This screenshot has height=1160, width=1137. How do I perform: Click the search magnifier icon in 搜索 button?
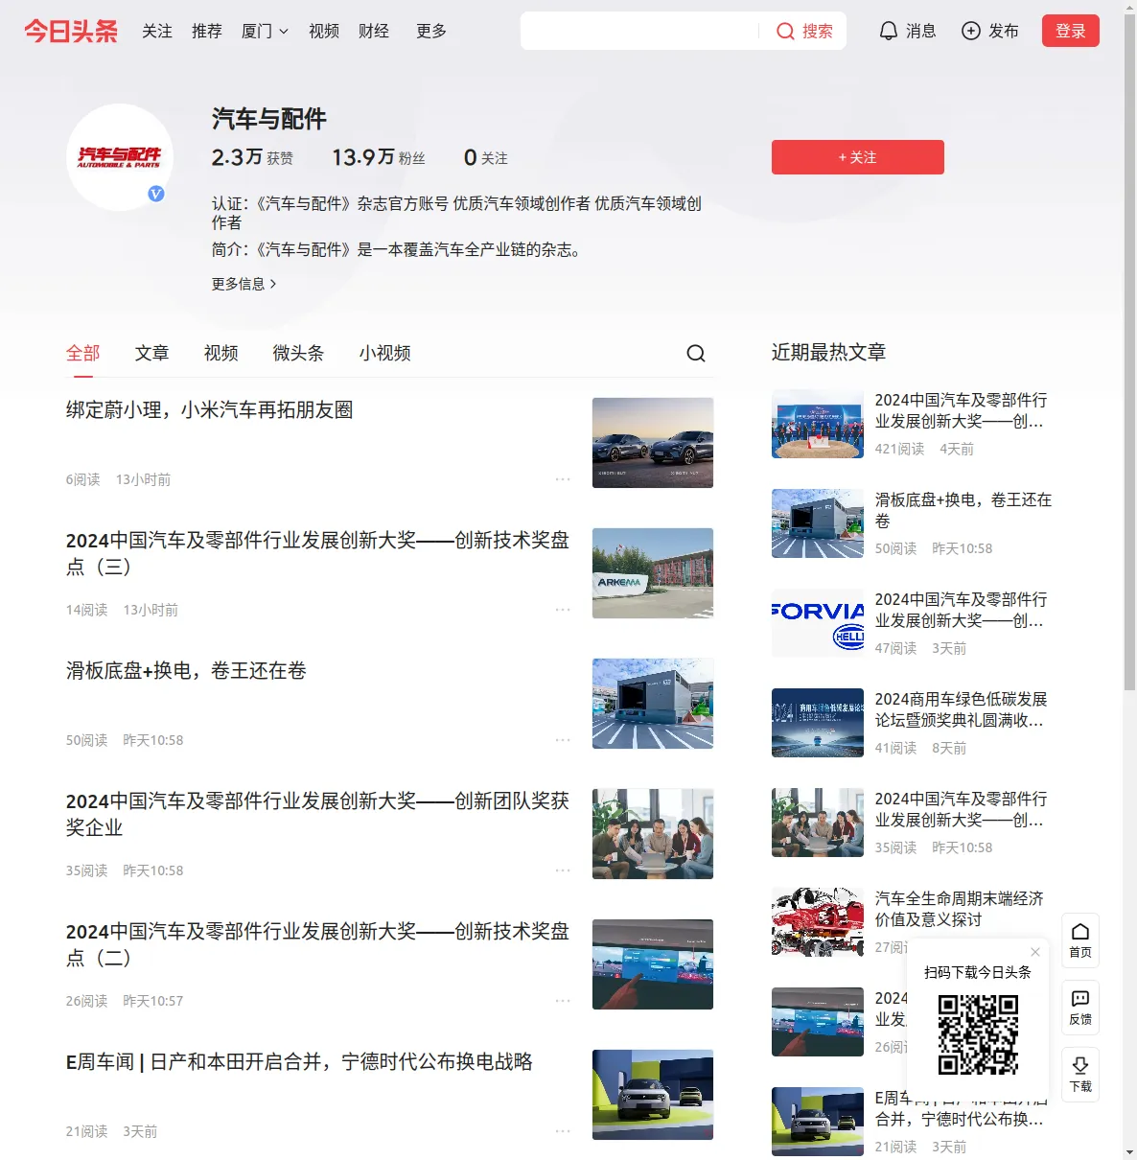click(785, 32)
